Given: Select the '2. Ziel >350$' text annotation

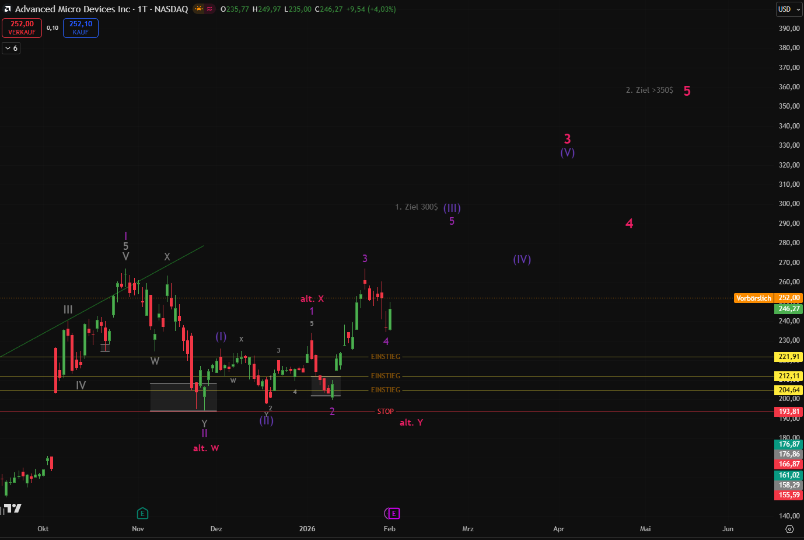Looking at the screenshot, I should 649,90.
